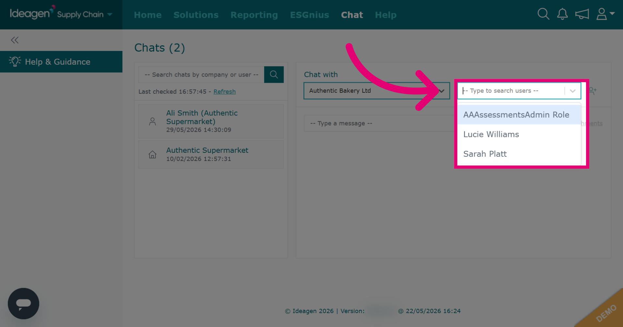
Task: Select AAAssessmentsAdmin Role option
Action: click(x=519, y=115)
